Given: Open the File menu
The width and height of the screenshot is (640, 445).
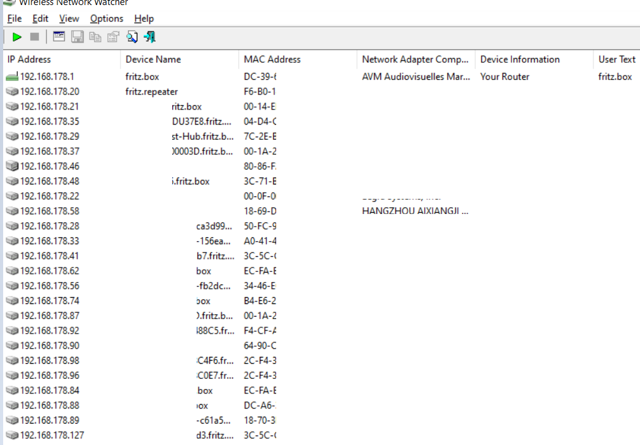Looking at the screenshot, I should tap(14, 18).
